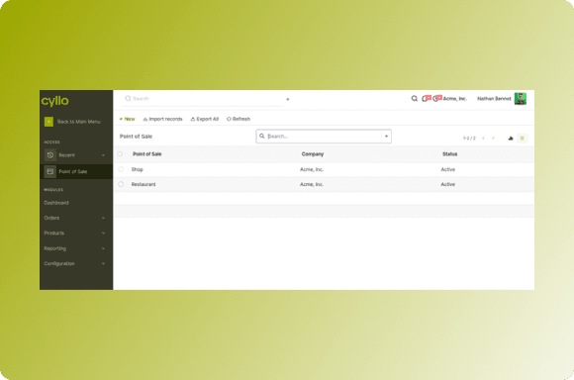
Task: Switch to the kanban view icon
Action: click(x=511, y=138)
